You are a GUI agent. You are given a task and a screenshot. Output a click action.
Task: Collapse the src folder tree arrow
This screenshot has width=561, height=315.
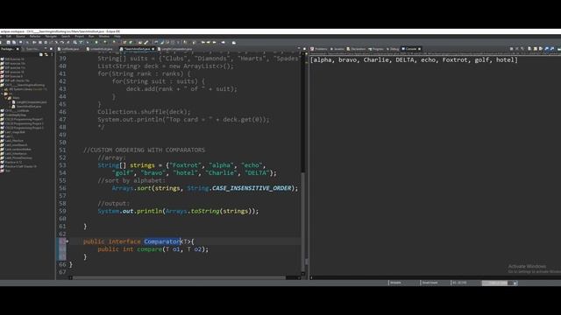coord(2,94)
